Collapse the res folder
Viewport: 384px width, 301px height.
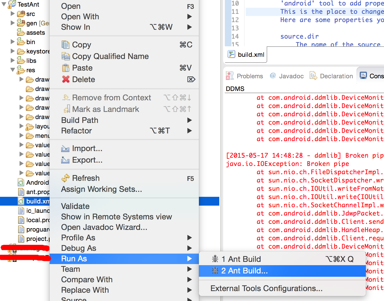pyautogui.click(x=13, y=70)
